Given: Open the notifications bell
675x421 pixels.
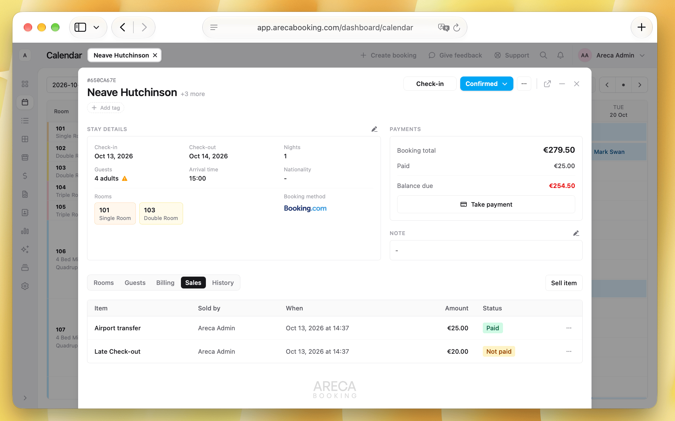Looking at the screenshot, I should pos(560,55).
